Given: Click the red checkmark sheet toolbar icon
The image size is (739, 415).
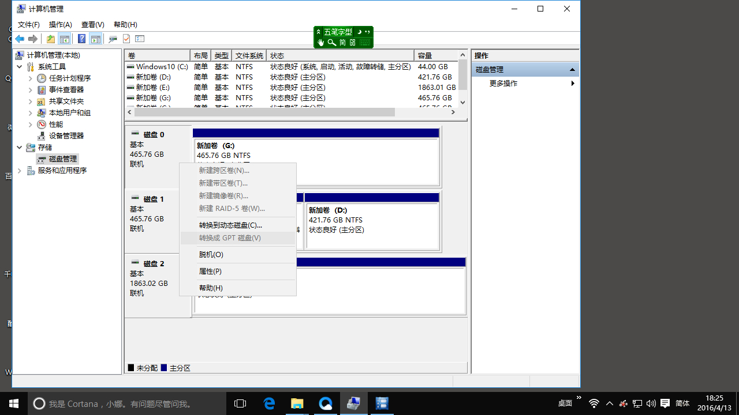Looking at the screenshot, I should [126, 39].
